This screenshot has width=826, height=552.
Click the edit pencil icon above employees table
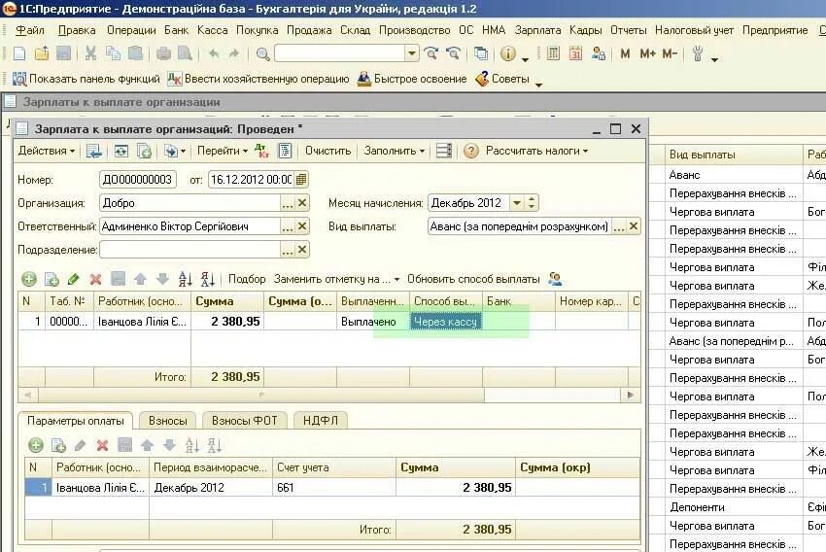point(73,279)
